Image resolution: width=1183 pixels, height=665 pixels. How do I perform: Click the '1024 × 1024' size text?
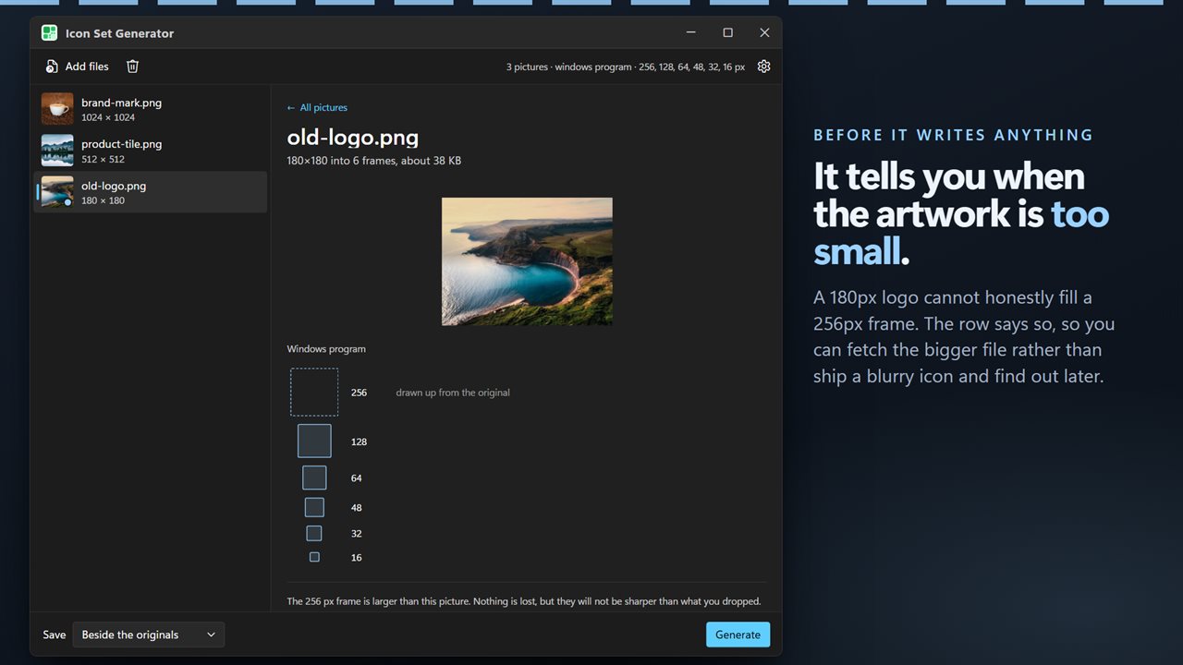[x=108, y=117]
